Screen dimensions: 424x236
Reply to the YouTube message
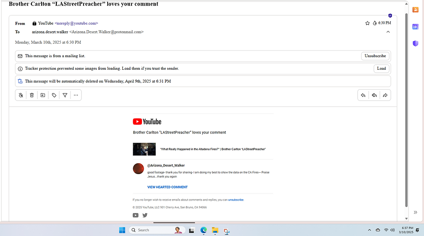(x=363, y=95)
